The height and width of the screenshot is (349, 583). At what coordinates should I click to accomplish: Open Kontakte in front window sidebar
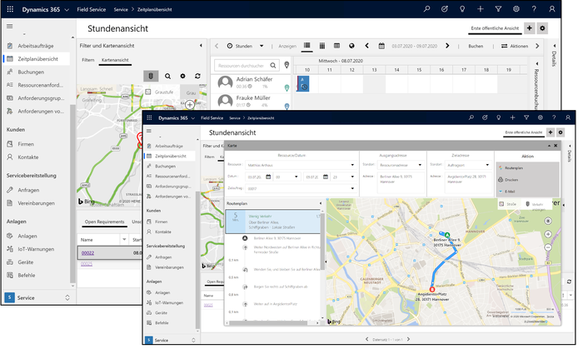tap(163, 232)
